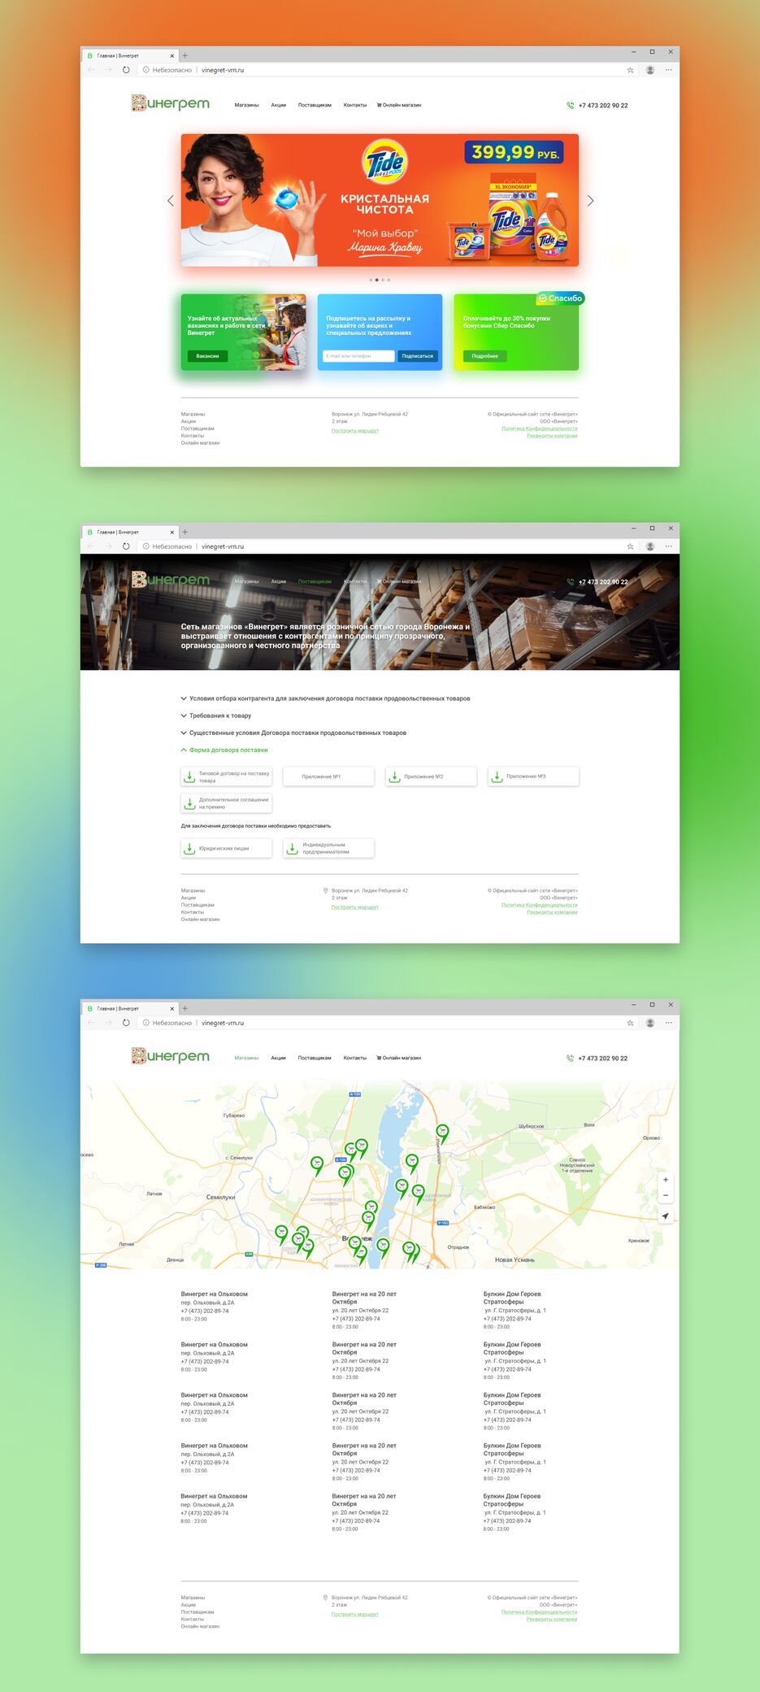Image resolution: width=760 pixels, height=1692 pixels.
Task: Click the address bar in the homepage window
Action: [x=382, y=70]
